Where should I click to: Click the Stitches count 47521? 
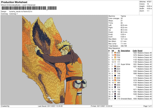tap(149, 2)
